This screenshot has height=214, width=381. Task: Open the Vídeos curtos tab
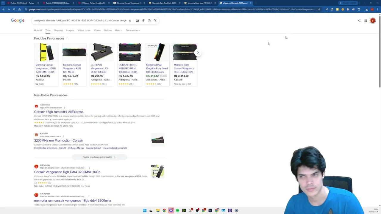(84, 30)
